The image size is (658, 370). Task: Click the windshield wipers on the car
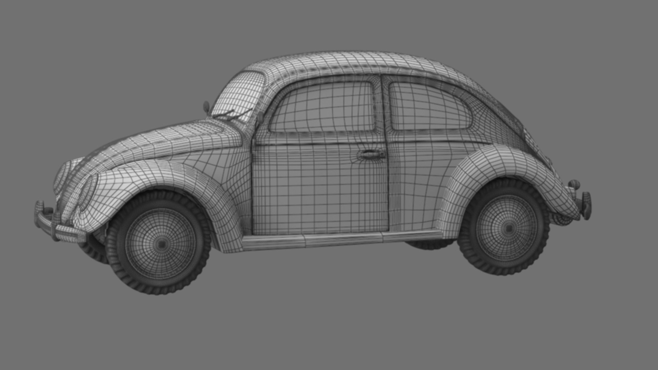[x=232, y=115]
